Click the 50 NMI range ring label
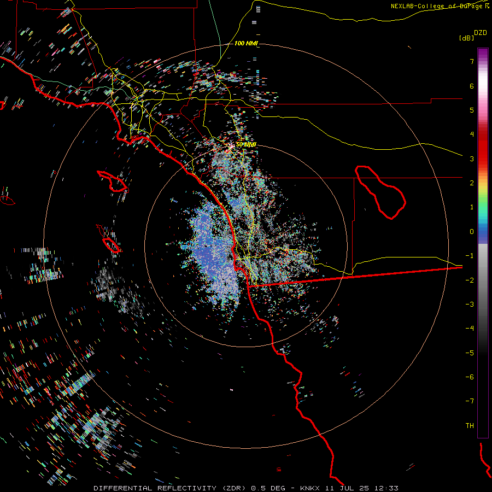The image size is (492, 492). click(x=247, y=145)
